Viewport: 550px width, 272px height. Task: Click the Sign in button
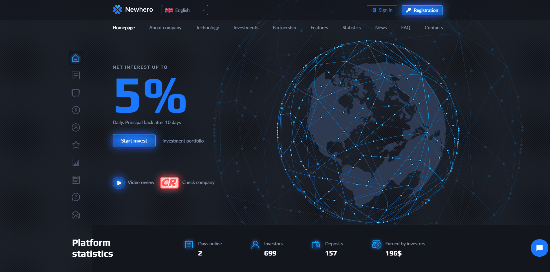point(382,10)
